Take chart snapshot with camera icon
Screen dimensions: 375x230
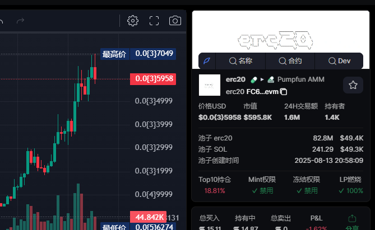point(175,21)
